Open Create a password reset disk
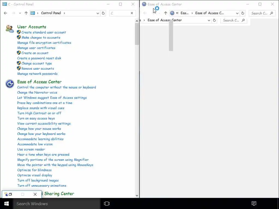Image resolution: width=279 pixels, height=209 pixels. 39,58
